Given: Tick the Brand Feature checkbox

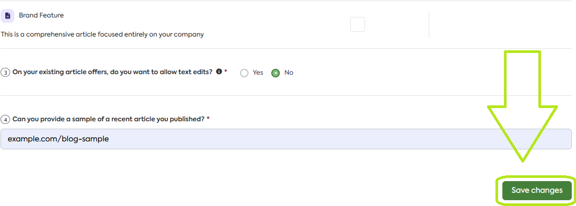Looking at the screenshot, I should (358, 24).
